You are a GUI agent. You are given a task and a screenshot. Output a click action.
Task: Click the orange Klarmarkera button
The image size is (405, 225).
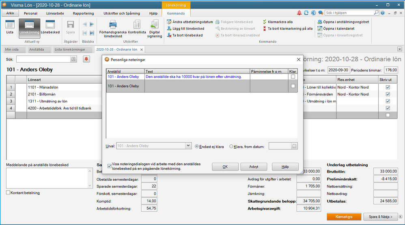click(344, 217)
